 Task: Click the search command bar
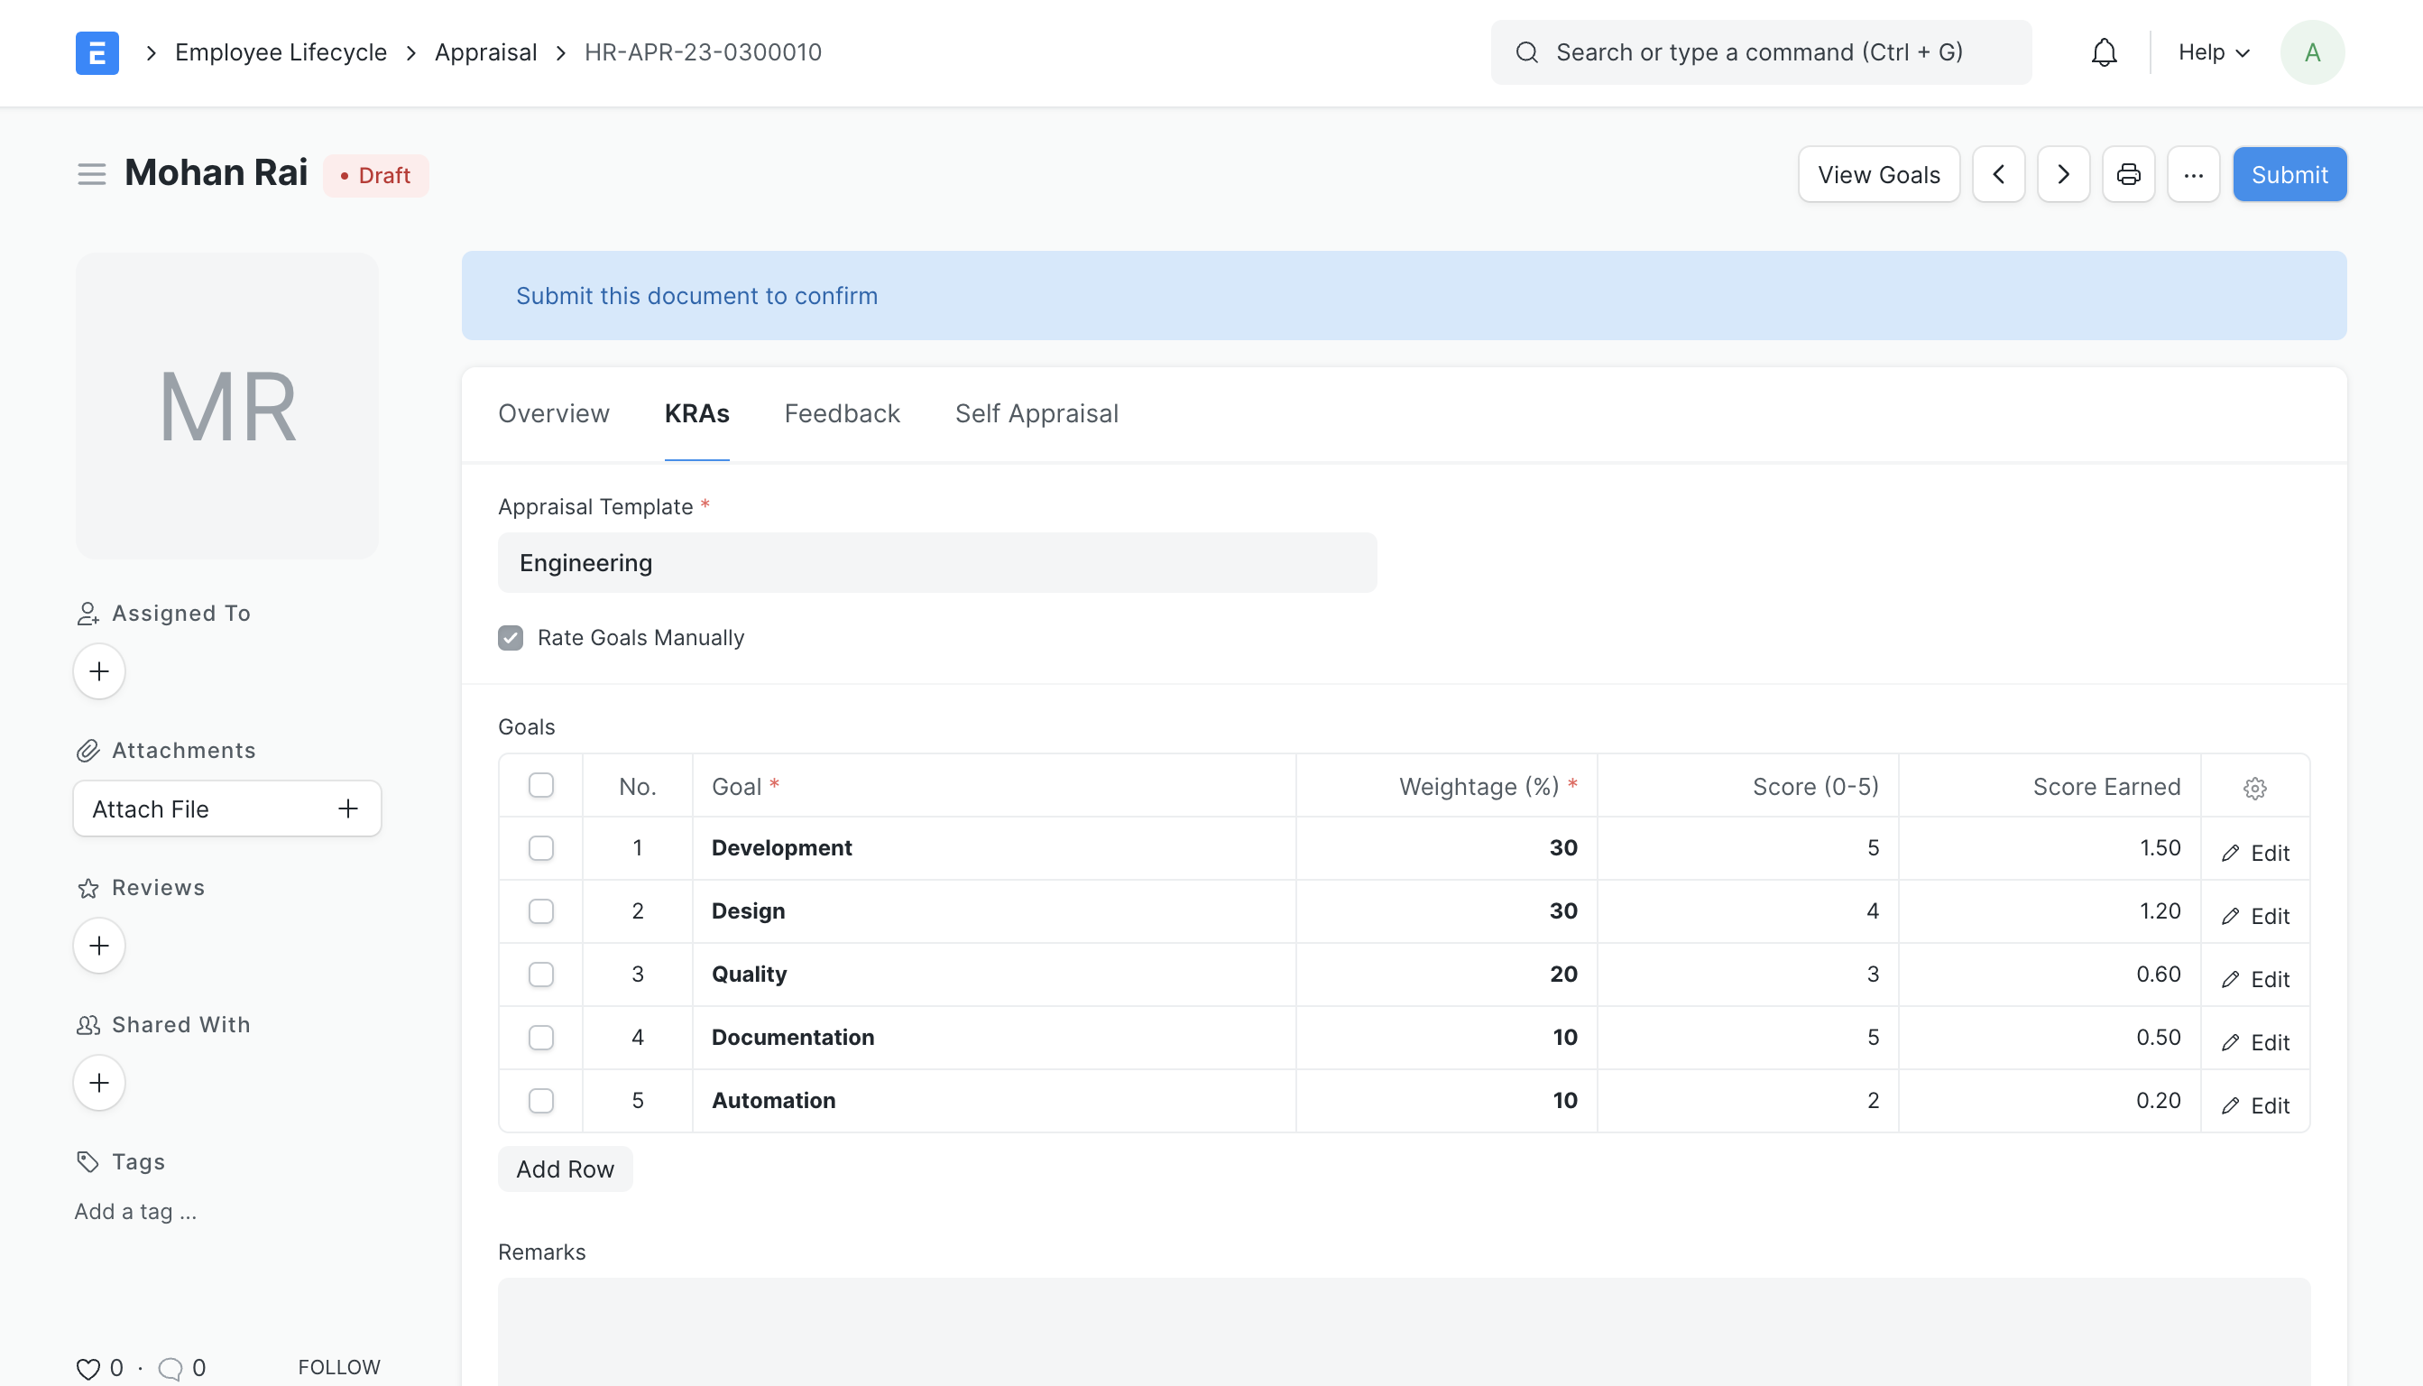1760,52
